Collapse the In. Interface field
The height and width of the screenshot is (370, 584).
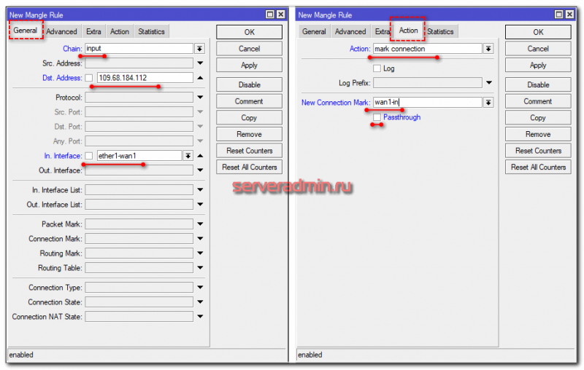[x=200, y=156]
